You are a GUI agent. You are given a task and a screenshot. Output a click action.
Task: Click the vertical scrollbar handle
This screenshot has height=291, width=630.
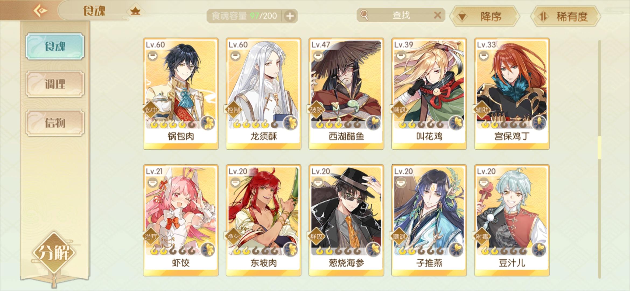[x=599, y=148]
